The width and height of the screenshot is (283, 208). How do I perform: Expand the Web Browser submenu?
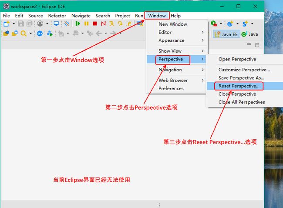point(177,80)
